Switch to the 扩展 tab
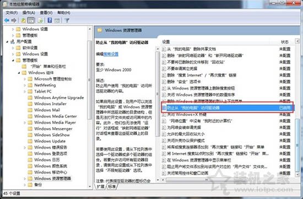 [101, 186]
